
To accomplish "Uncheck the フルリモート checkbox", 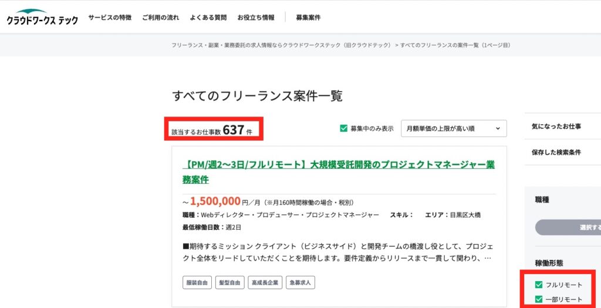I will (x=539, y=285).
